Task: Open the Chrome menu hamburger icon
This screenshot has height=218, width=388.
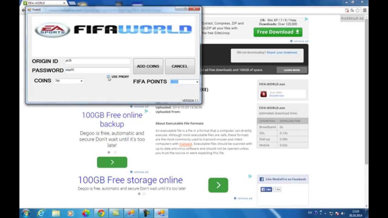Action: [x=365, y=10]
